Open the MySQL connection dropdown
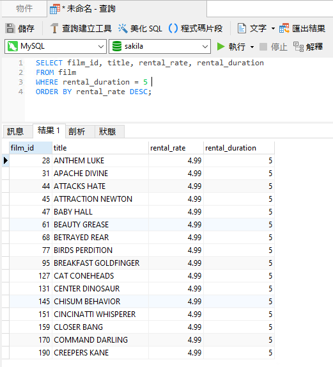The height and width of the screenshot is (367, 333). click(101, 47)
